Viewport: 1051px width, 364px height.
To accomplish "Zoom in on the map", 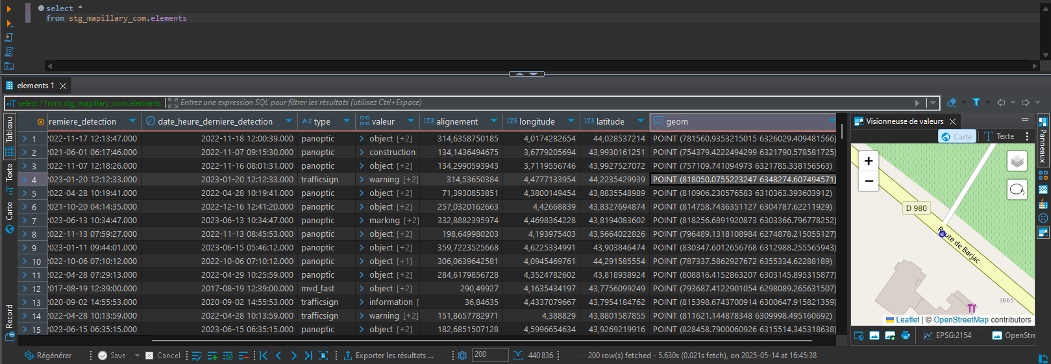I will [869, 161].
